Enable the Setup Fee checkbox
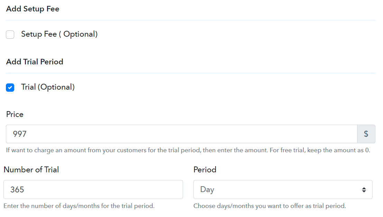This screenshot has width=383, height=217. click(x=10, y=35)
